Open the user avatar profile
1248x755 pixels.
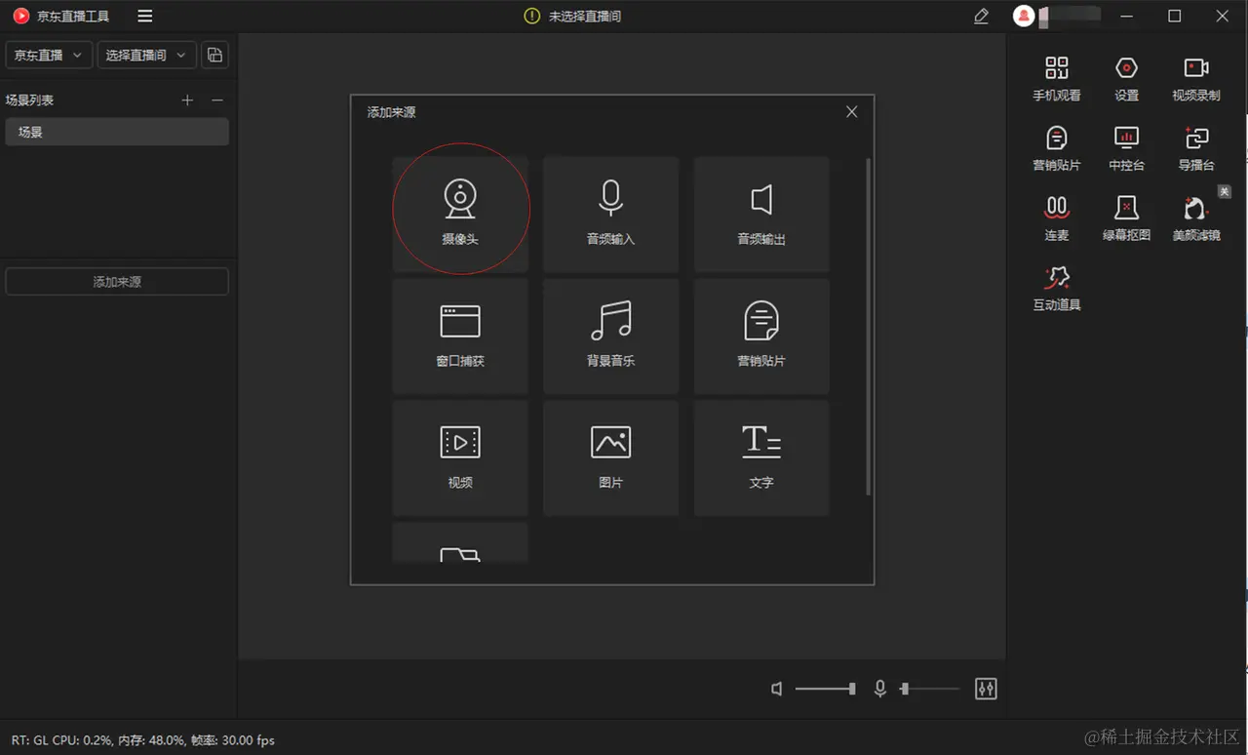pyautogui.click(x=1023, y=16)
